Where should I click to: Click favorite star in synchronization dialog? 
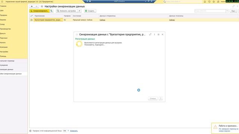(x=77, y=35)
